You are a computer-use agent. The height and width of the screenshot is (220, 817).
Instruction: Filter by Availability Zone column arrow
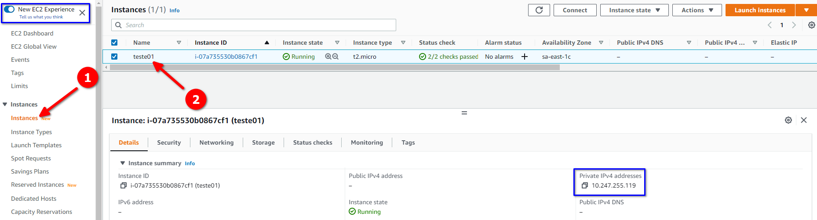(601, 43)
